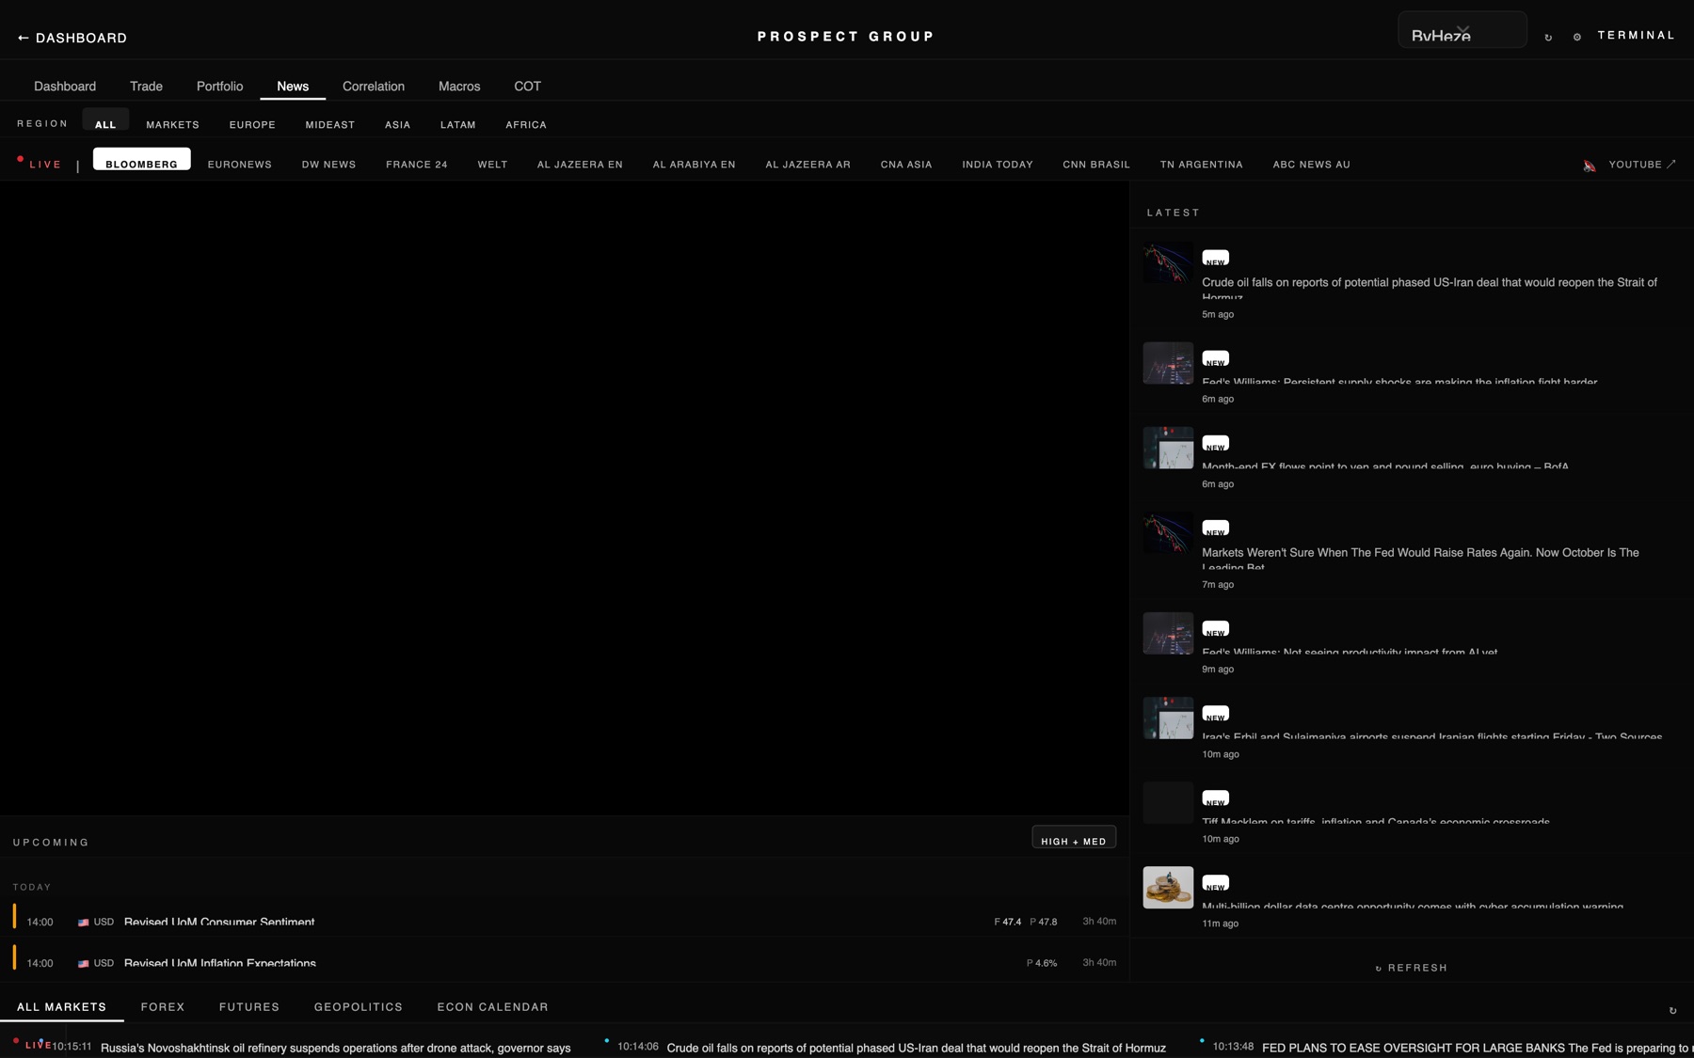Switch live channel to CNA ASIA
Screen dimensions: 1694x1058
[x=906, y=164]
